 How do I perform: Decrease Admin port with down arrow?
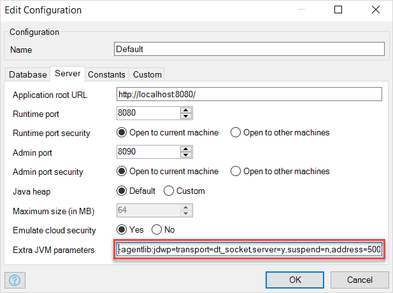(186, 156)
